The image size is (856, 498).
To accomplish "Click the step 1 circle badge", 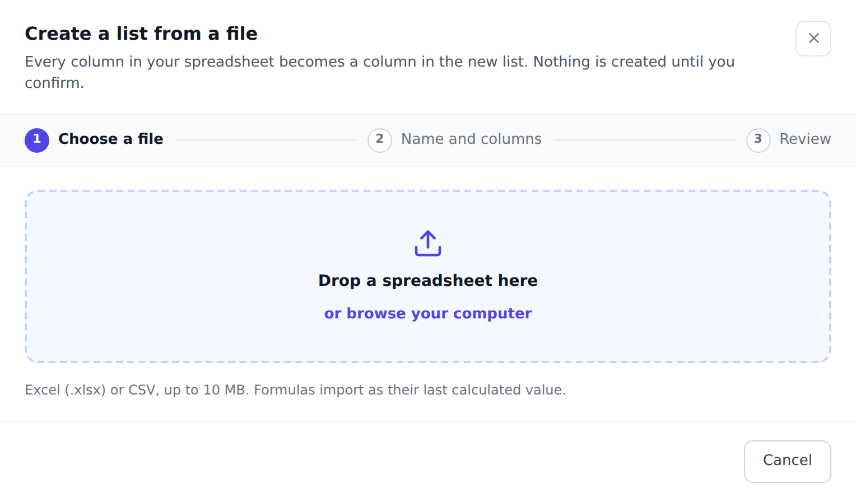I will (37, 140).
